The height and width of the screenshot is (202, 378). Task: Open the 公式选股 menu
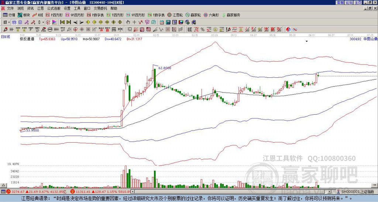(54, 8)
